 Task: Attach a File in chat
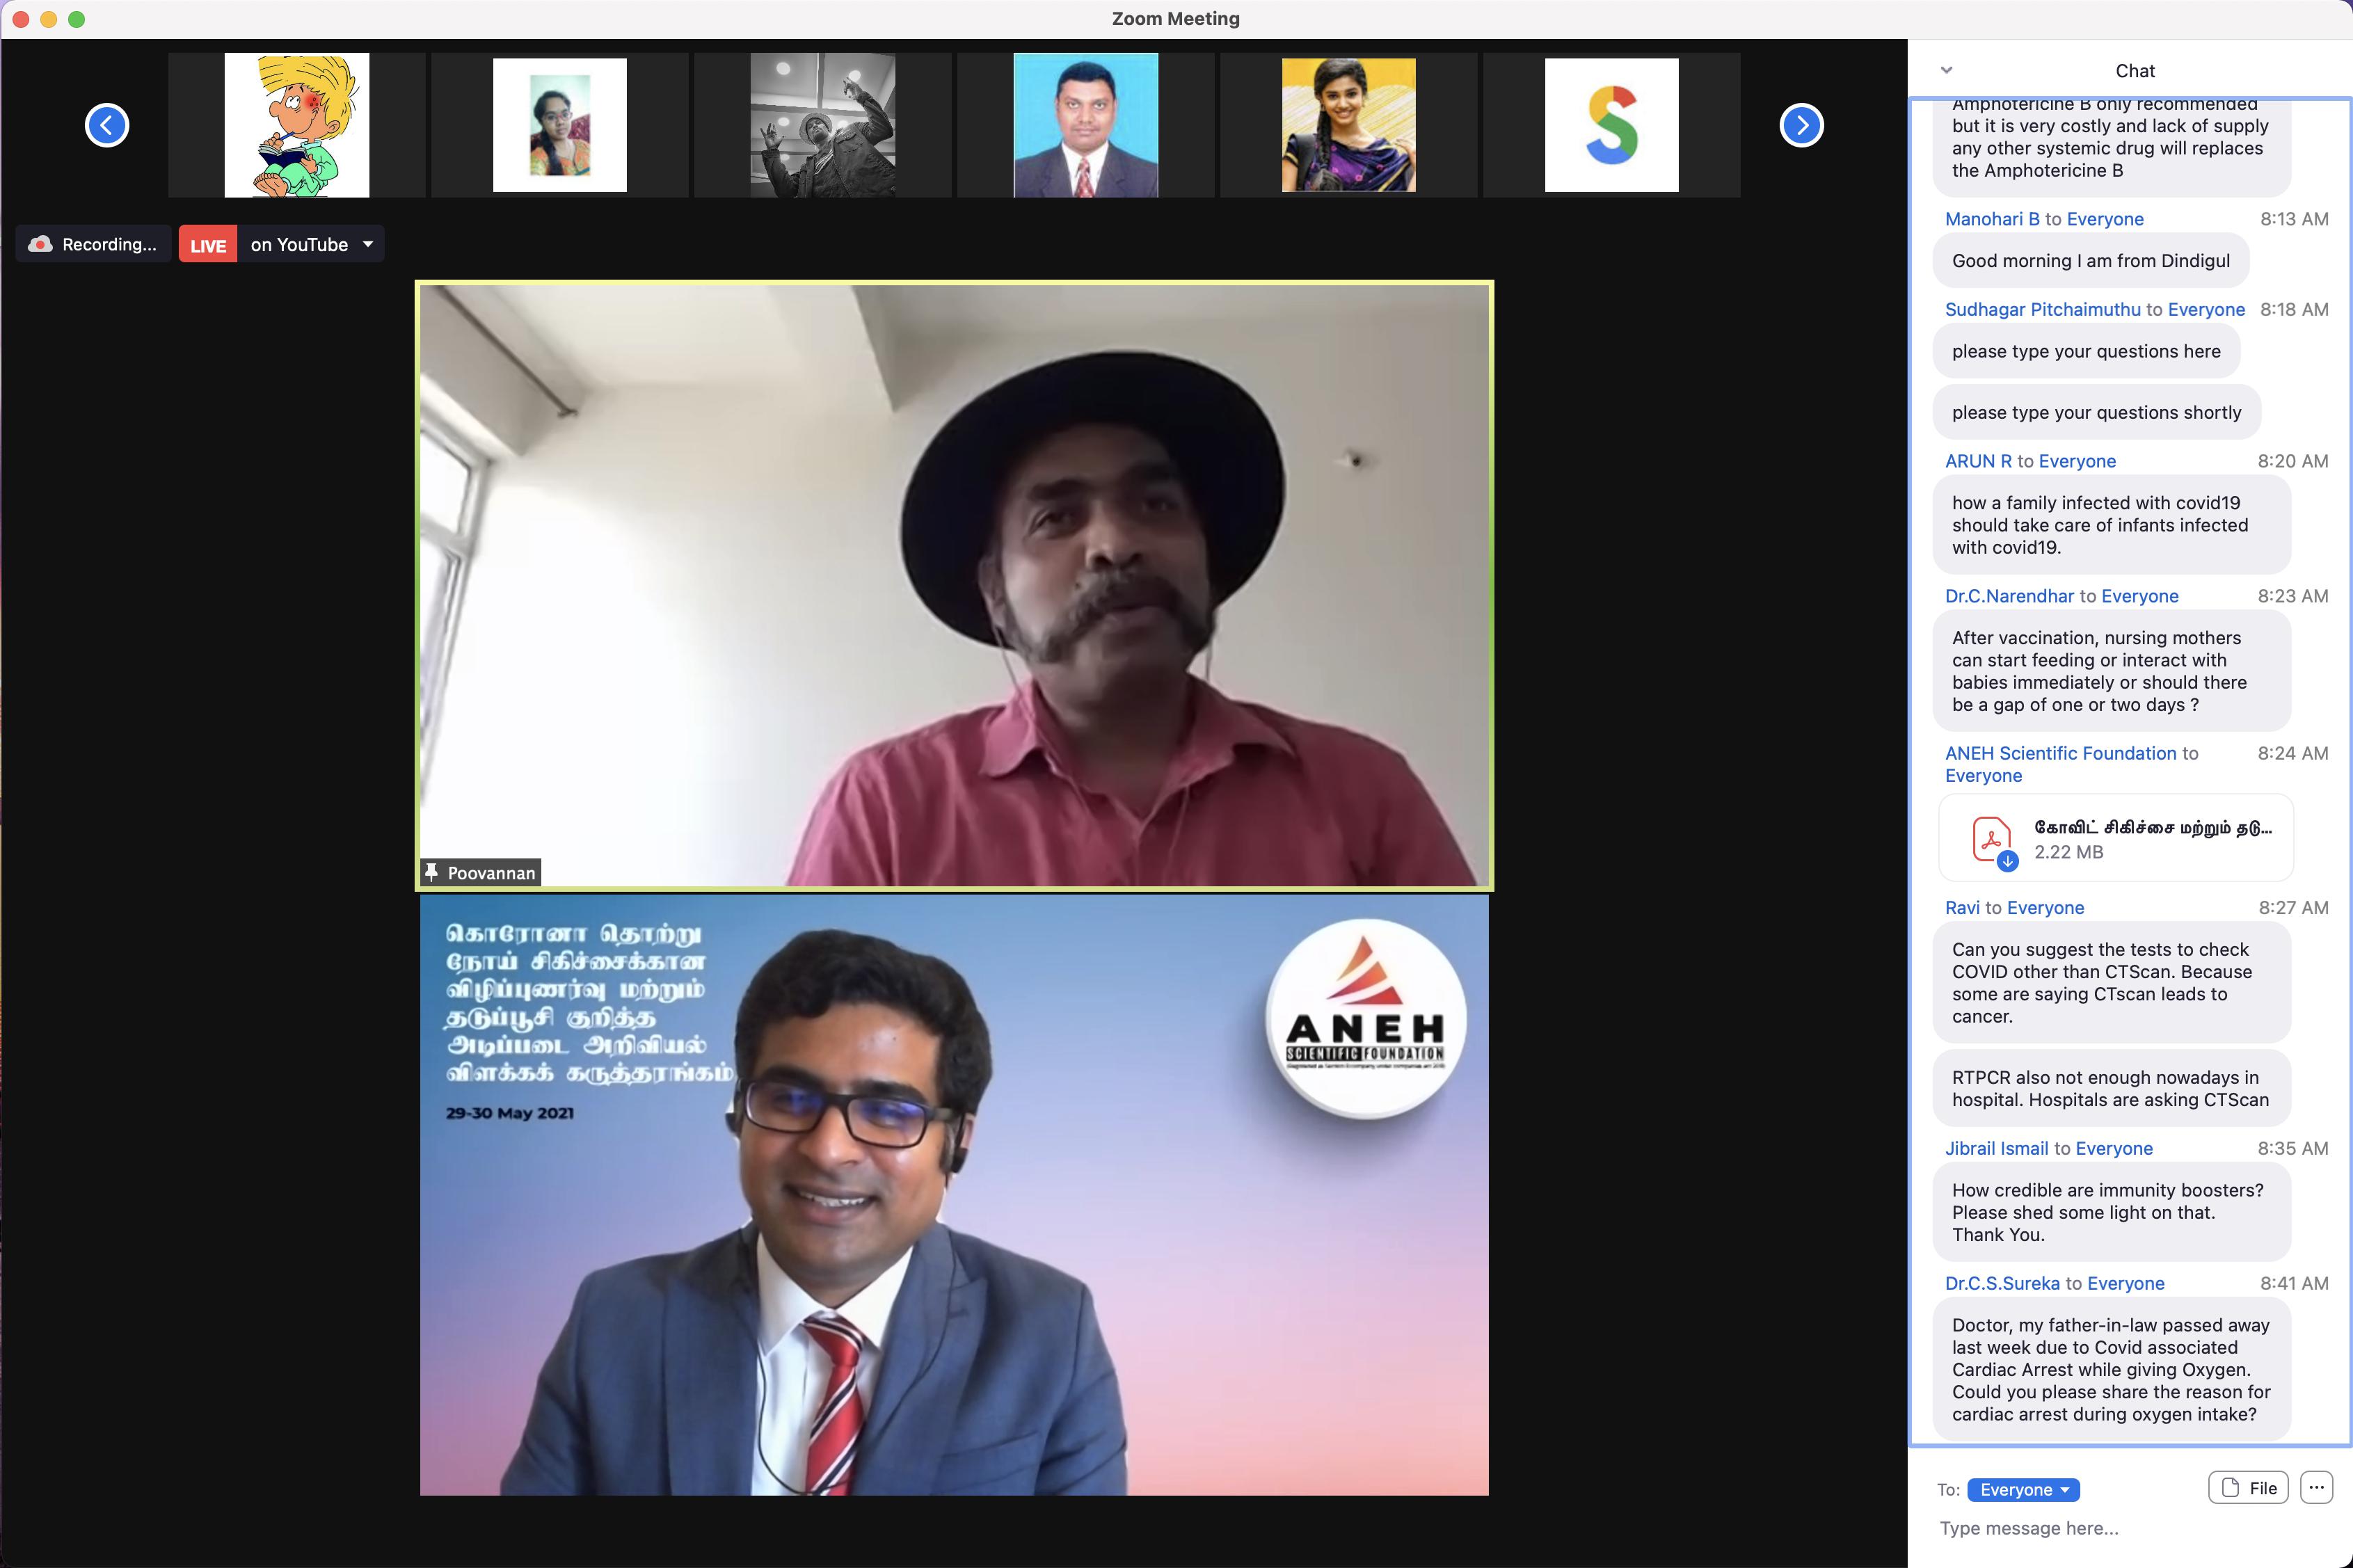click(x=2248, y=1487)
